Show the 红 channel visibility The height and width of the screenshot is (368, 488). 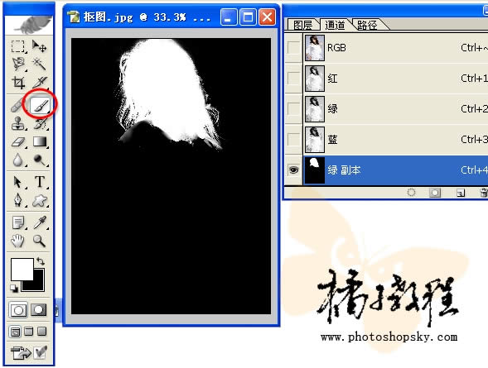click(x=293, y=79)
